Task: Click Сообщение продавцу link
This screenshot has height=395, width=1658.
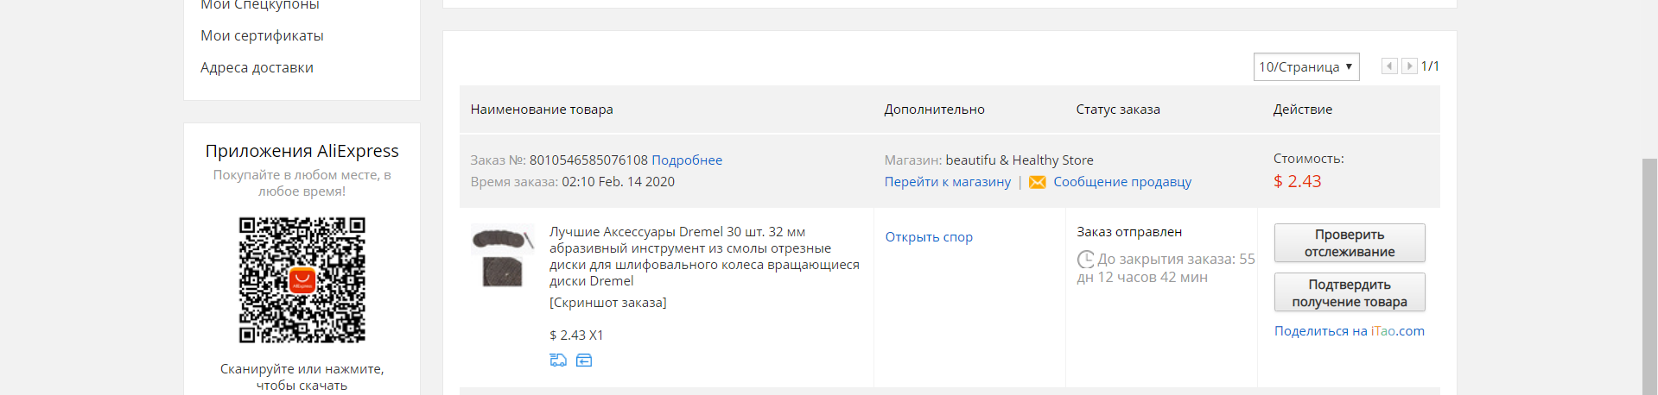Action: [1122, 182]
